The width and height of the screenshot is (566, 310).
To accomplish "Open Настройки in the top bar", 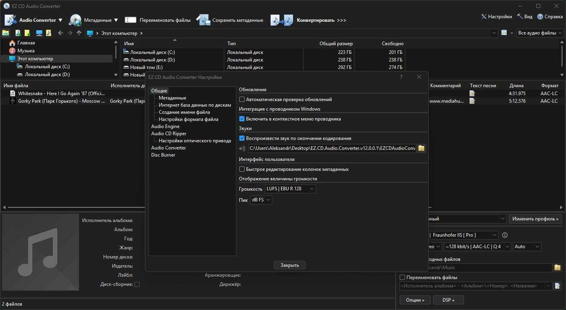I will tap(496, 17).
